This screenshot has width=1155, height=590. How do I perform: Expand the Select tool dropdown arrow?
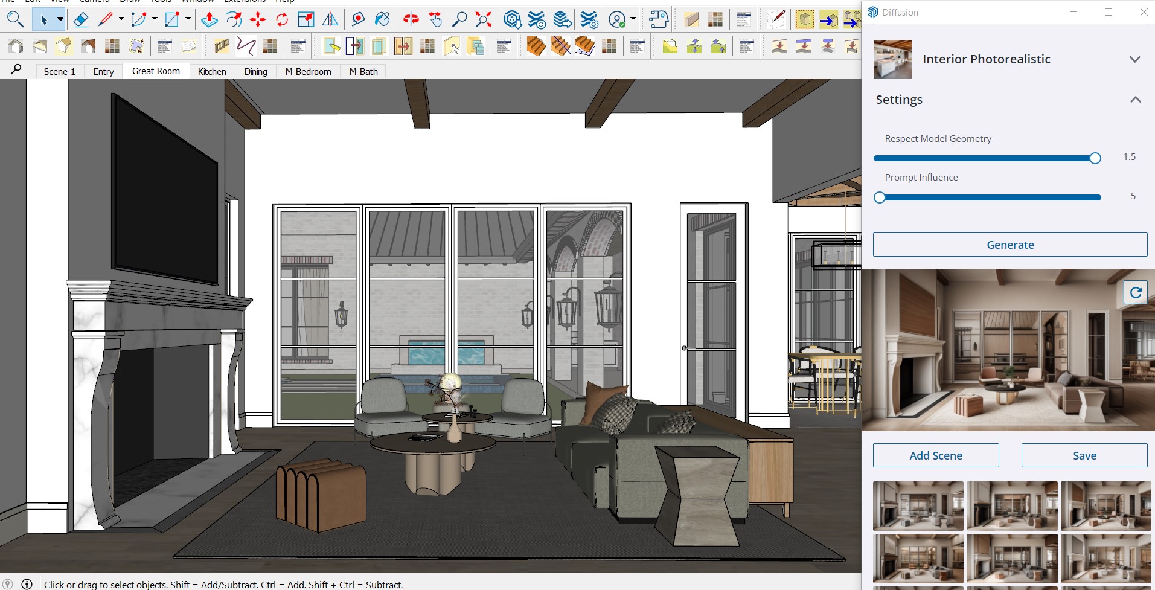point(60,20)
